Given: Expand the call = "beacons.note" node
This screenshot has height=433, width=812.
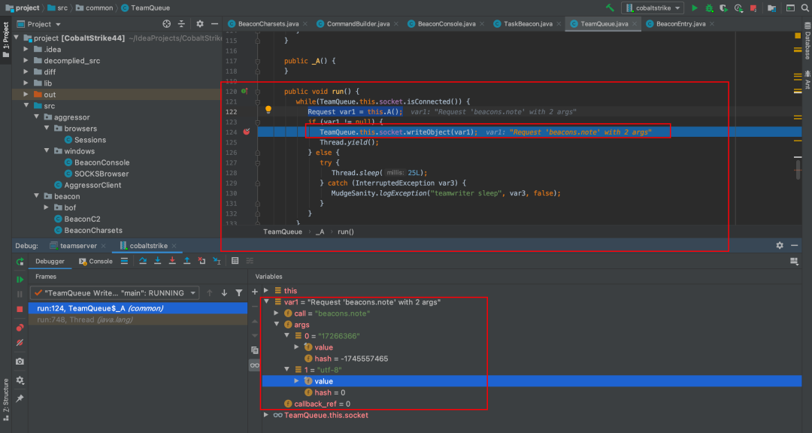Looking at the screenshot, I should point(277,313).
